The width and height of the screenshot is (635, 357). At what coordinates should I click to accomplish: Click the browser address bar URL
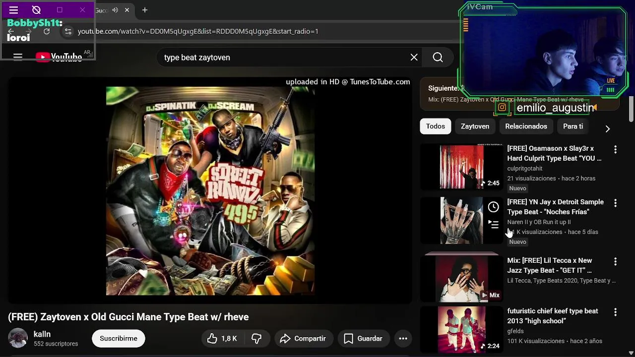(x=198, y=31)
